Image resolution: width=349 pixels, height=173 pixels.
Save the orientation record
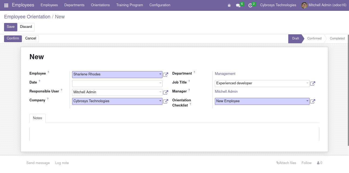(11, 27)
